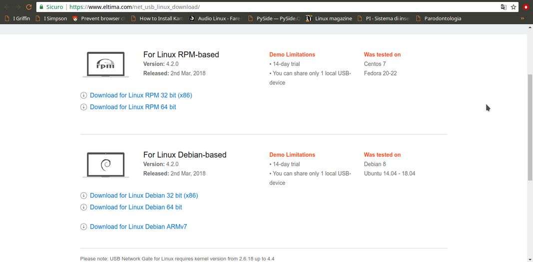Screen dimensions: 533x262
Task: Click 'Centos 7' text
Action: tap(375, 64)
